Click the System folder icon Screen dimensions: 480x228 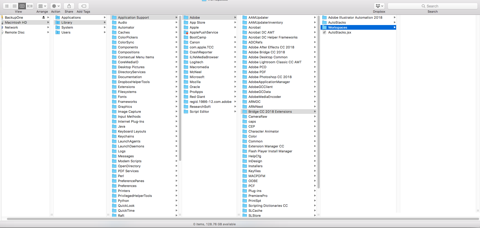pos(58,28)
